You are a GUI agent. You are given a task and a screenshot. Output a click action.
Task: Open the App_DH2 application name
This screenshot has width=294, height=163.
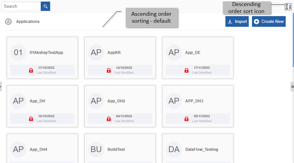pyautogui.click(x=116, y=101)
